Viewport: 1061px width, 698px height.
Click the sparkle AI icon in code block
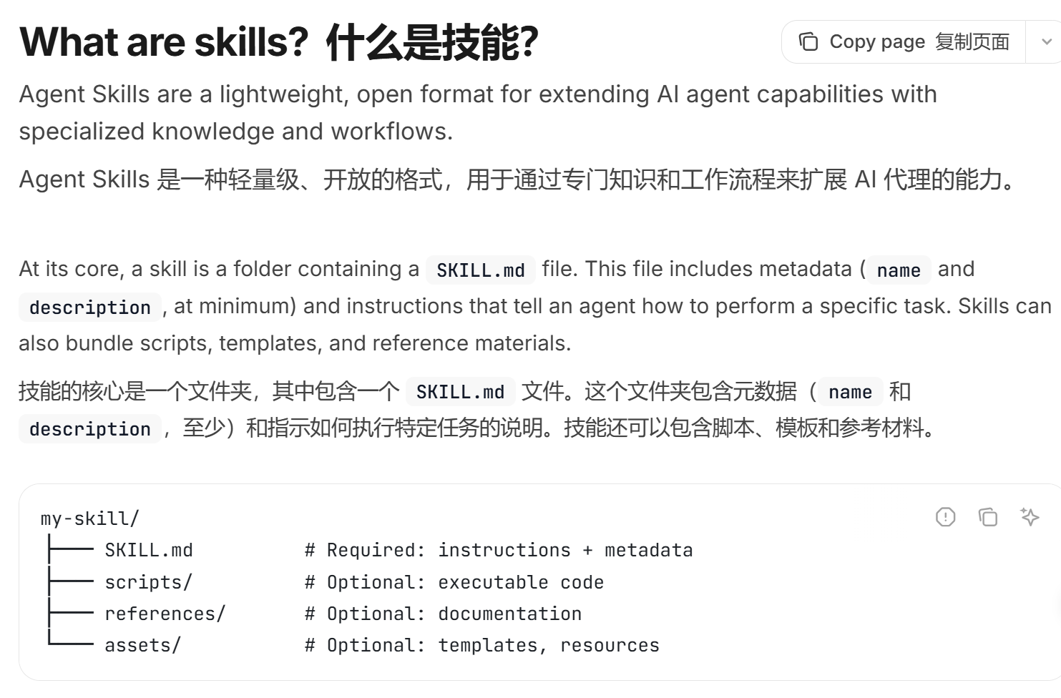pyautogui.click(x=1030, y=516)
